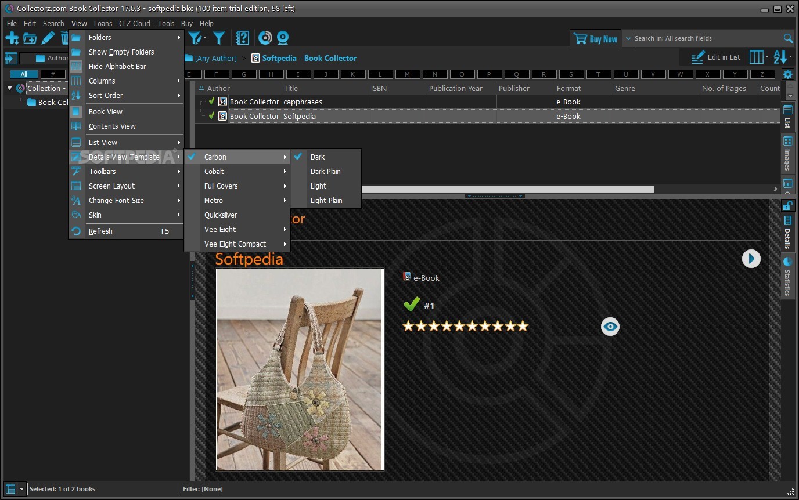Choose the Light Plain template variant
The width and height of the screenshot is (799, 500).
pyautogui.click(x=326, y=200)
